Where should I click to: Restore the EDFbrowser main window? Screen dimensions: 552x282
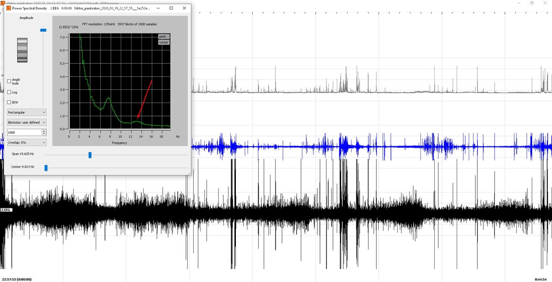pos(532,3)
